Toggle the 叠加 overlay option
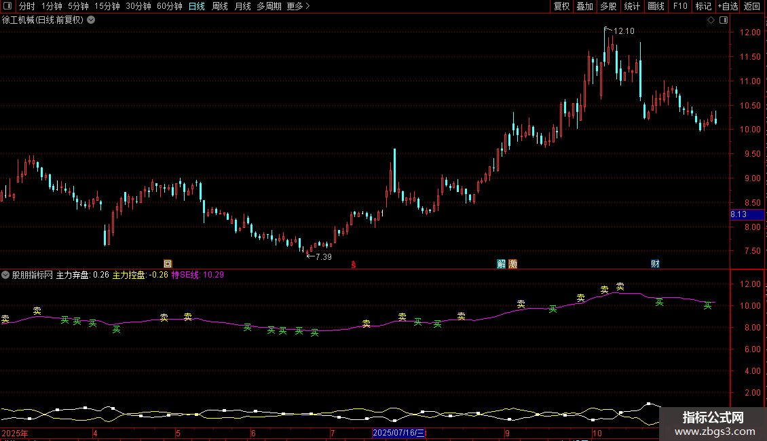 (584, 6)
